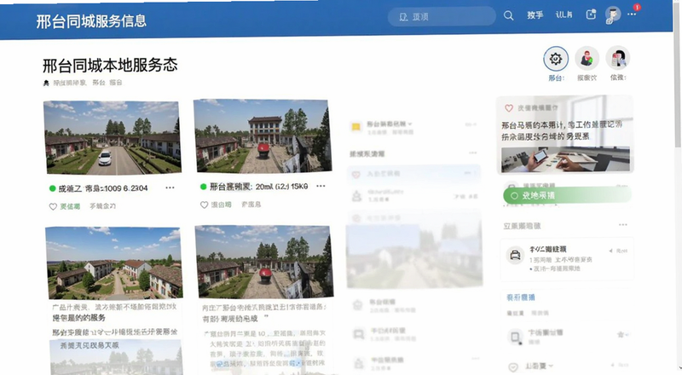Expand dropdown beside the bottom right heart-circle row

551,366
